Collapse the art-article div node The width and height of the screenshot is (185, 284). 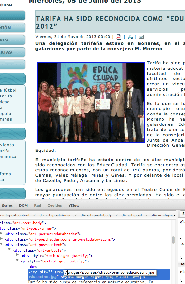9,250
